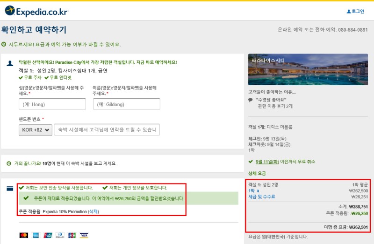Click the MasterCard logo

[24, 235]
